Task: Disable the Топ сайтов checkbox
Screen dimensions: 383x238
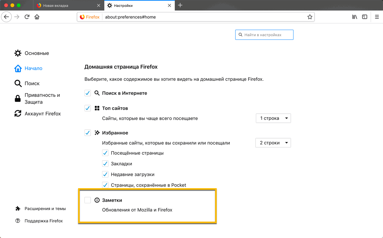Action: pyautogui.click(x=88, y=108)
